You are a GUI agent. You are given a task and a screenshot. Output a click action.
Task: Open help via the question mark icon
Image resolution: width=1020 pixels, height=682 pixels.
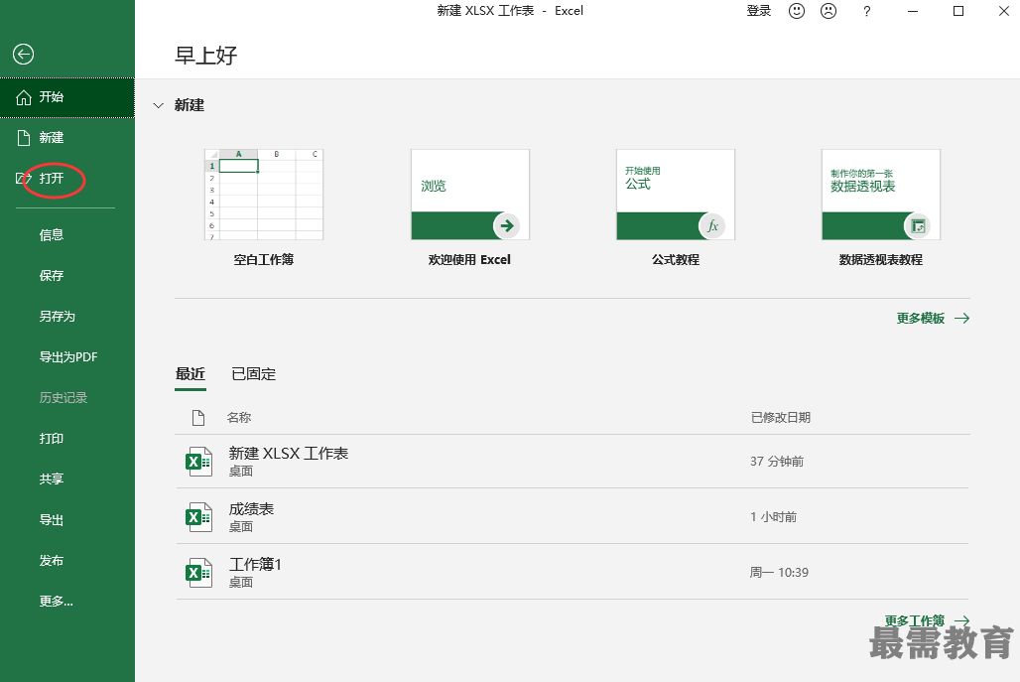pos(866,11)
